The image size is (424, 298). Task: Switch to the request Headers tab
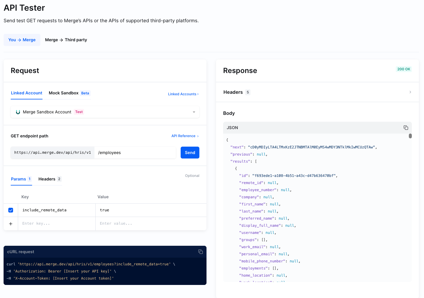(50, 179)
